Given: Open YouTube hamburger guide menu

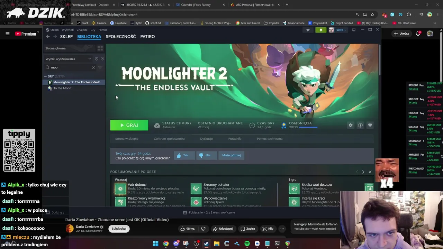Looking at the screenshot, I should tap(7, 34).
